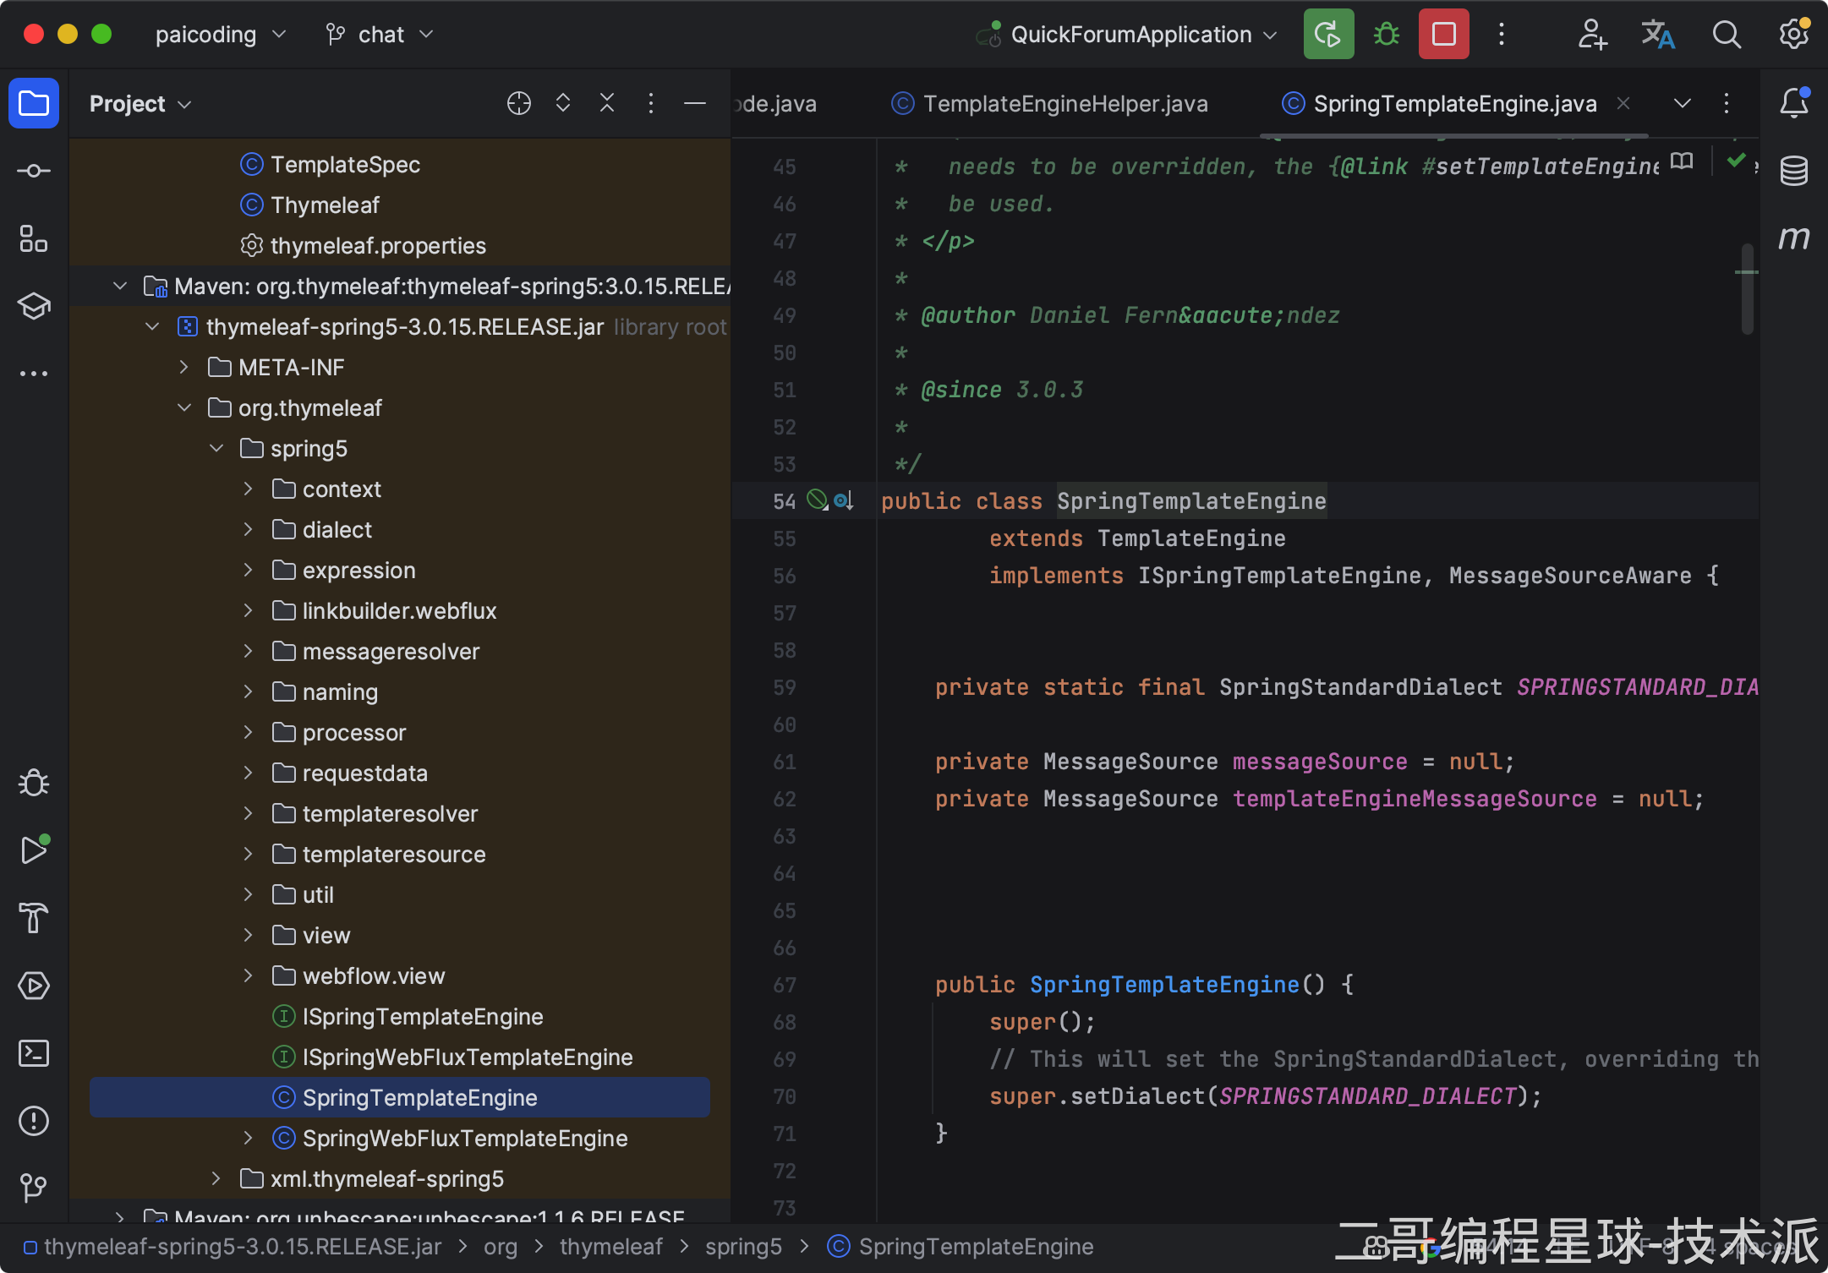Open the chat branch dropdown

coord(380,35)
